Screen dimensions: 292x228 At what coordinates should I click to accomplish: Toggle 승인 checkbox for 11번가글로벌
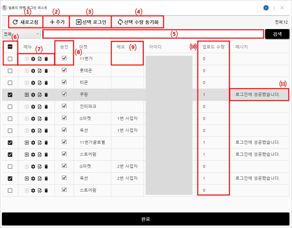[64, 142]
